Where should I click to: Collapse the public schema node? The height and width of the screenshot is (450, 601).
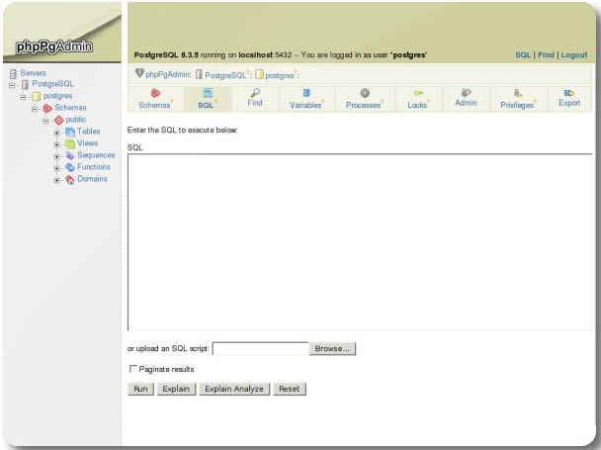(45, 121)
